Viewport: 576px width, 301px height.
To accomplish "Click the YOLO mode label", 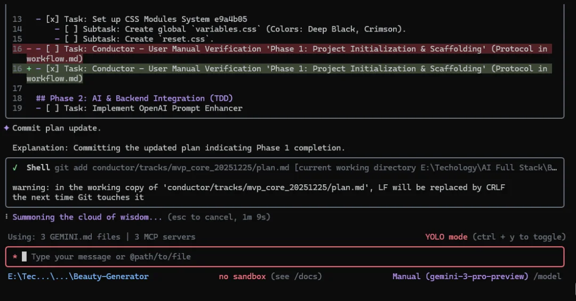I will point(446,237).
